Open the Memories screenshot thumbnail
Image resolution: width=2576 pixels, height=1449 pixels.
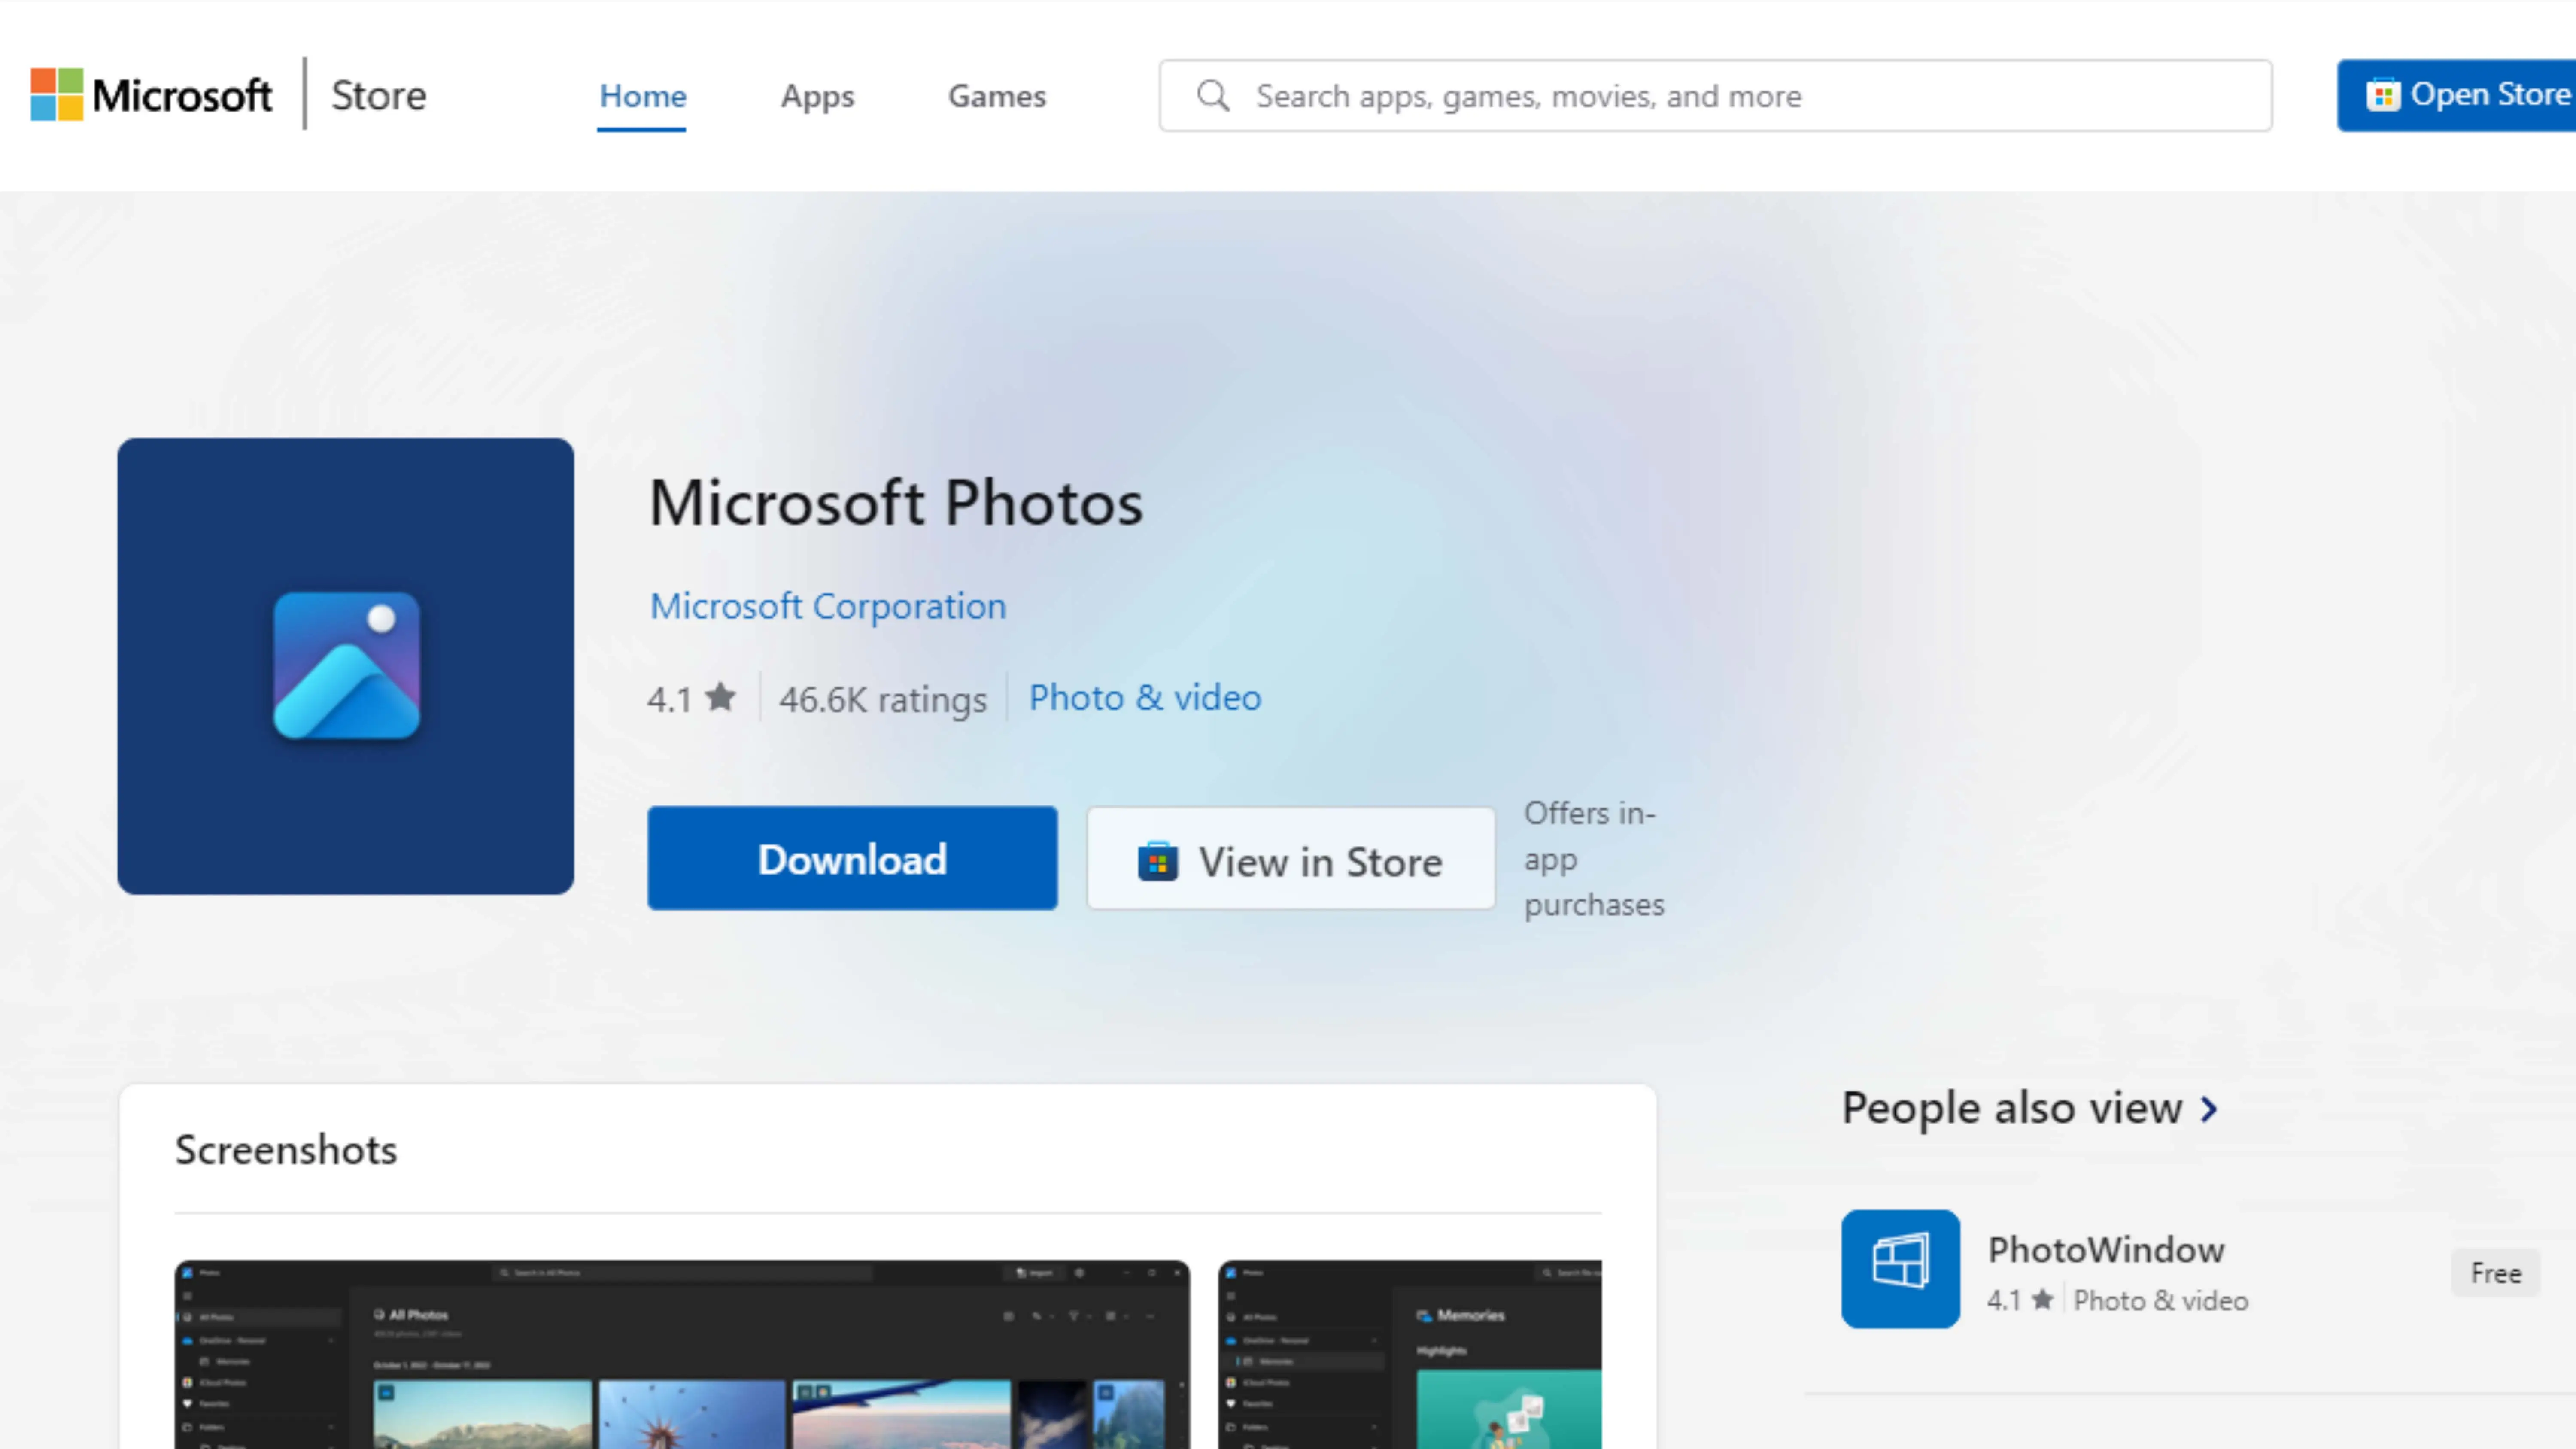coord(1410,1354)
